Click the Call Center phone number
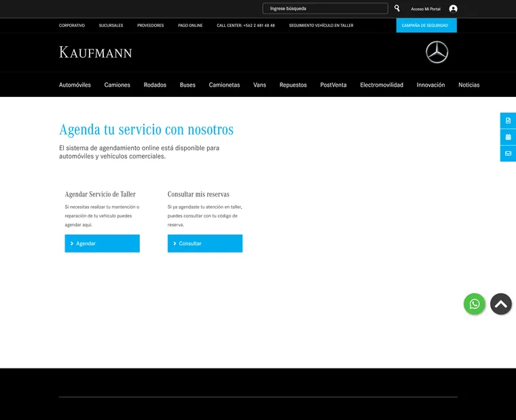This screenshot has width=516, height=420. point(246,25)
